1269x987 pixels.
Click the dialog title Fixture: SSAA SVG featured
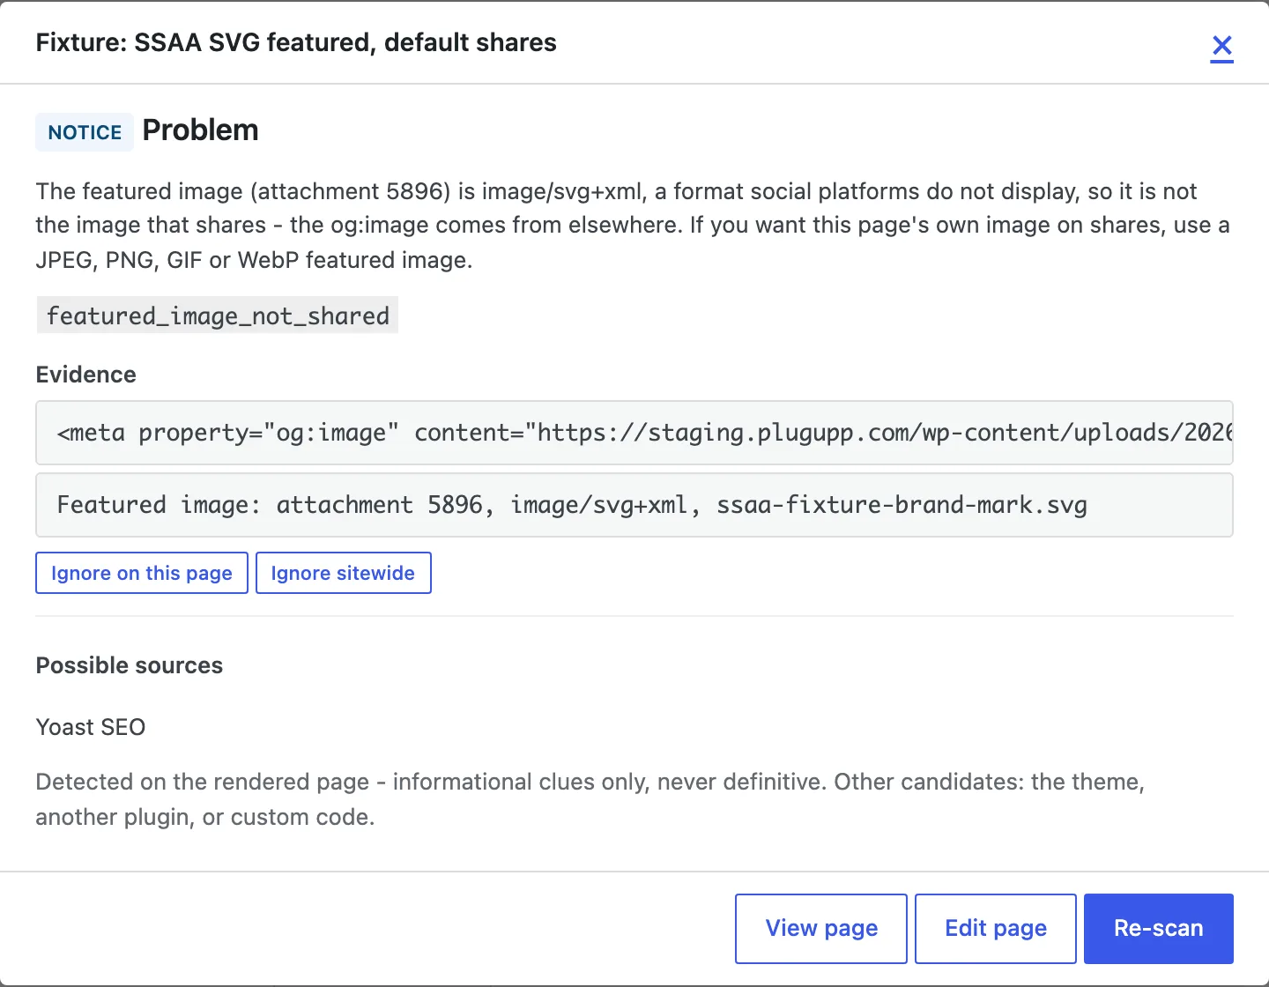pos(296,42)
